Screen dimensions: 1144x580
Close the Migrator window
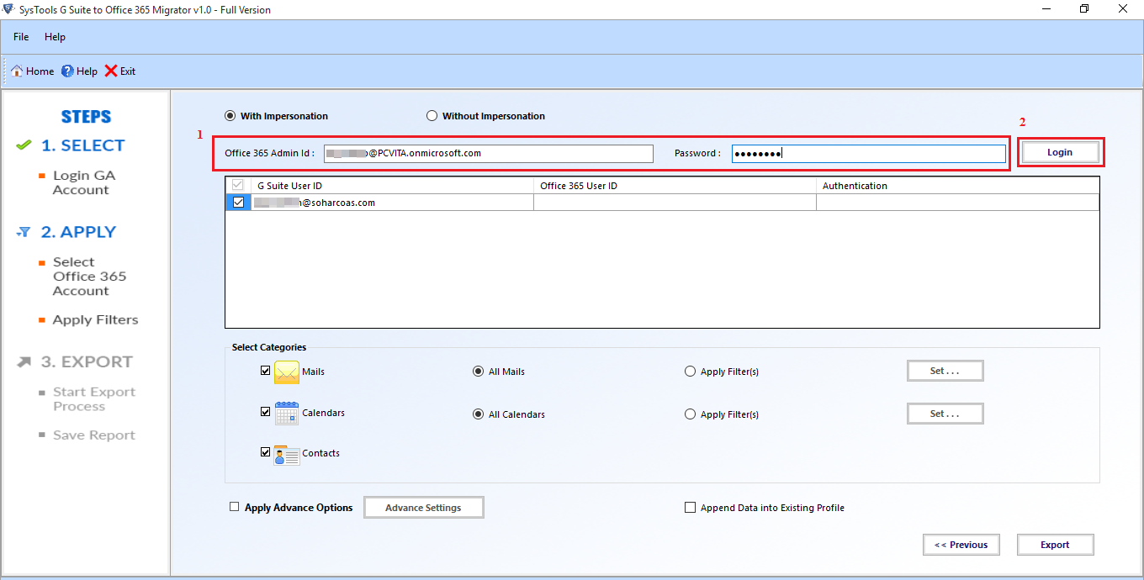point(1123,9)
